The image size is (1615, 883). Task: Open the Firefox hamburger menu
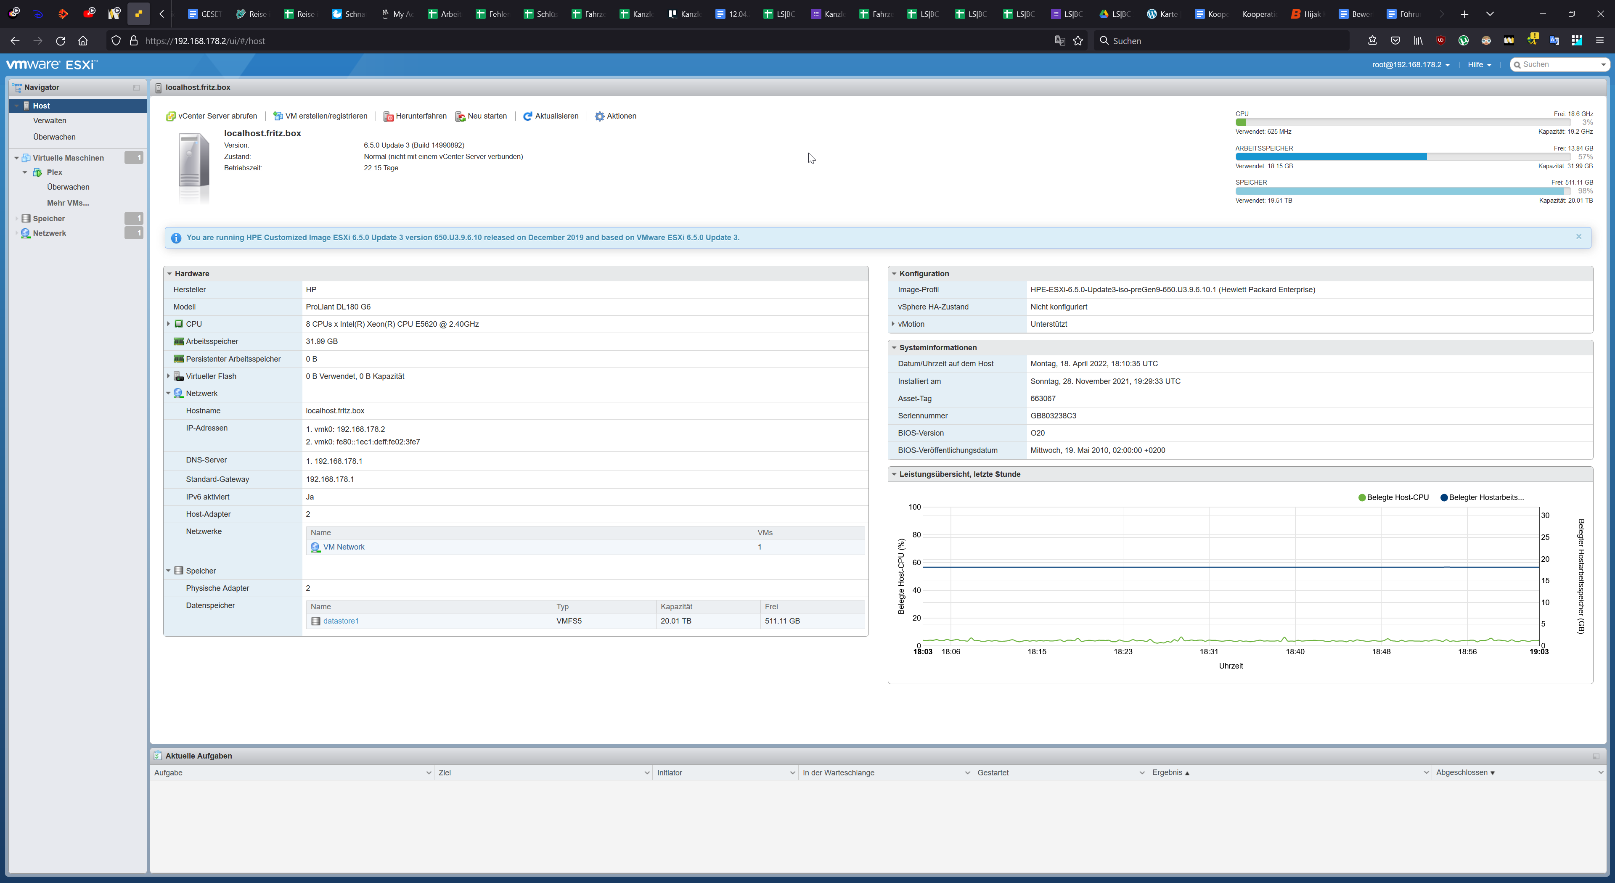[x=1599, y=41]
